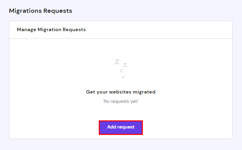Click the Add request button

click(120, 127)
